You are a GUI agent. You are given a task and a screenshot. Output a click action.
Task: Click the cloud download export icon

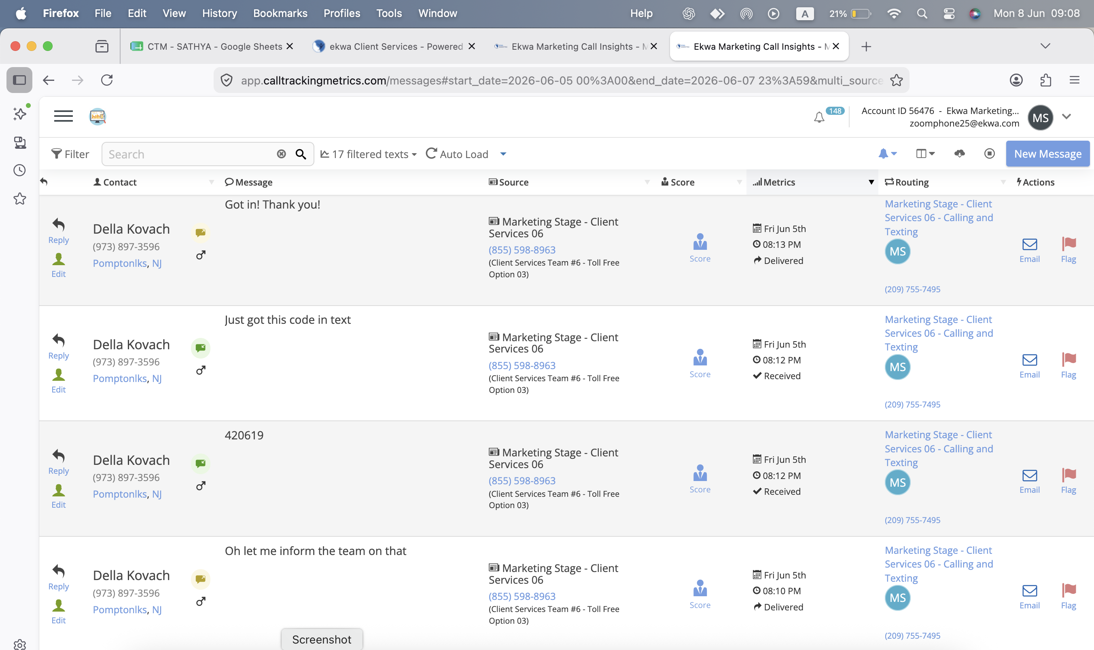coord(959,154)
